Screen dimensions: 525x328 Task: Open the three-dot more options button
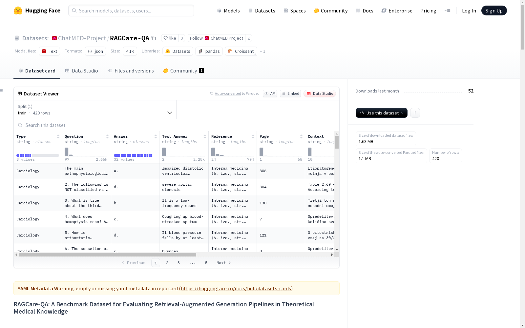tap(415, 113)
